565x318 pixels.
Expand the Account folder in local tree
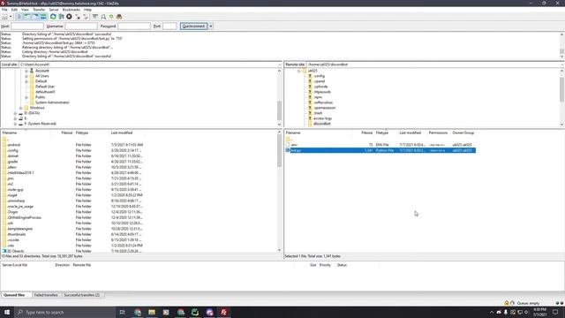[26, 71]
